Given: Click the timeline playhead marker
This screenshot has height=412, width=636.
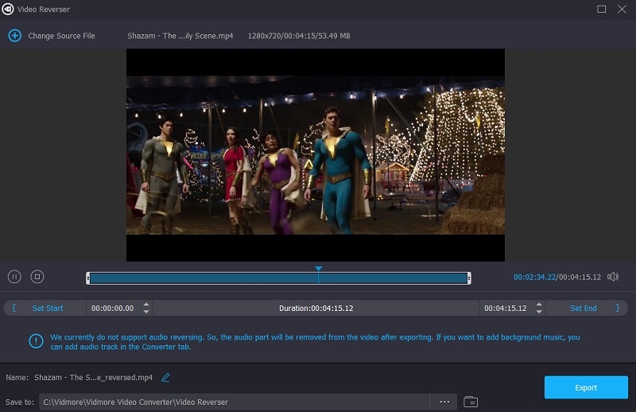Looking at the screenshot, I should 318,270.
